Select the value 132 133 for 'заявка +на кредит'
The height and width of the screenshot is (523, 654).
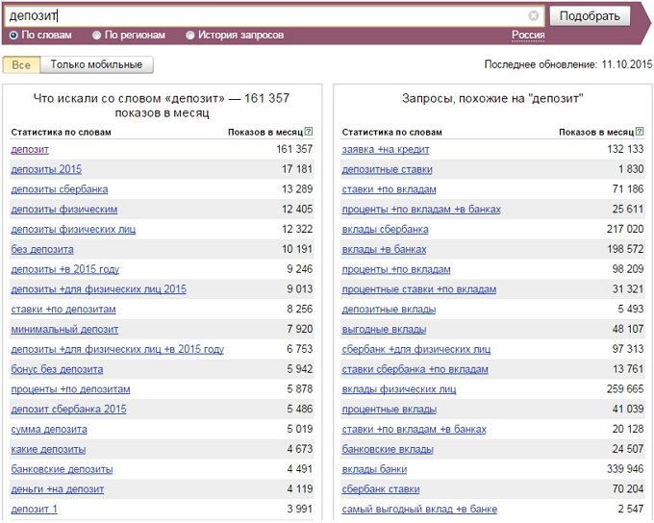(625, 149)
